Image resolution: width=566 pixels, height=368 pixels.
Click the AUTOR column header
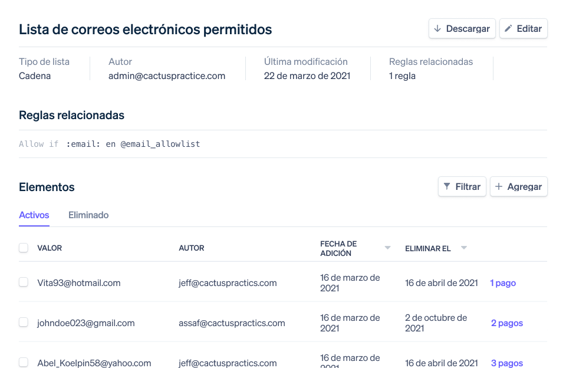tap(191, 248)
